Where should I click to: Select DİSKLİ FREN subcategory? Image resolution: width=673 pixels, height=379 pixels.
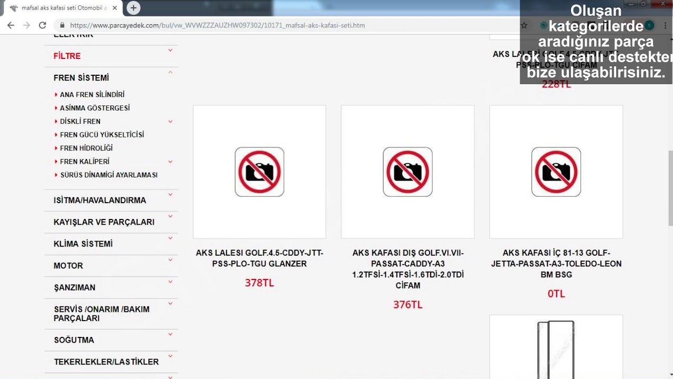(x=80, y=122)
